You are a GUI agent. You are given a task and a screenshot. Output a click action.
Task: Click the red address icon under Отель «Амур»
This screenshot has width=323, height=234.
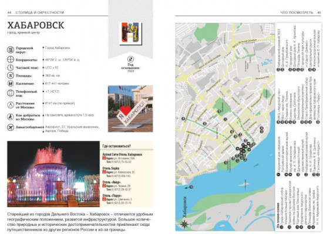pyautogui.click(x=104, y=186)
